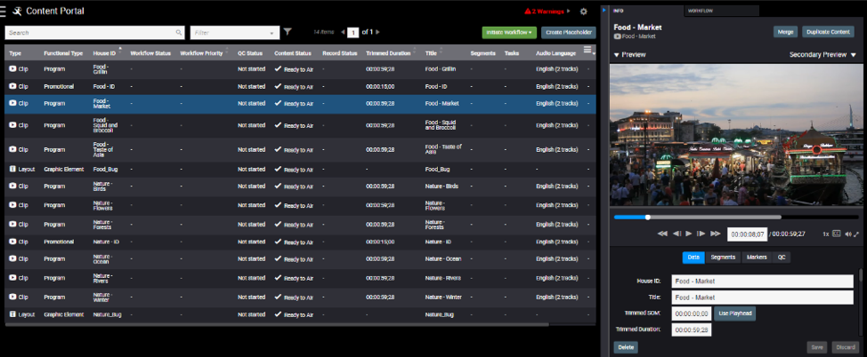Collapse the side panel arrow
The width and height of the screenshot is (867, 357).
pyautogui.click(x=604, y=10)
